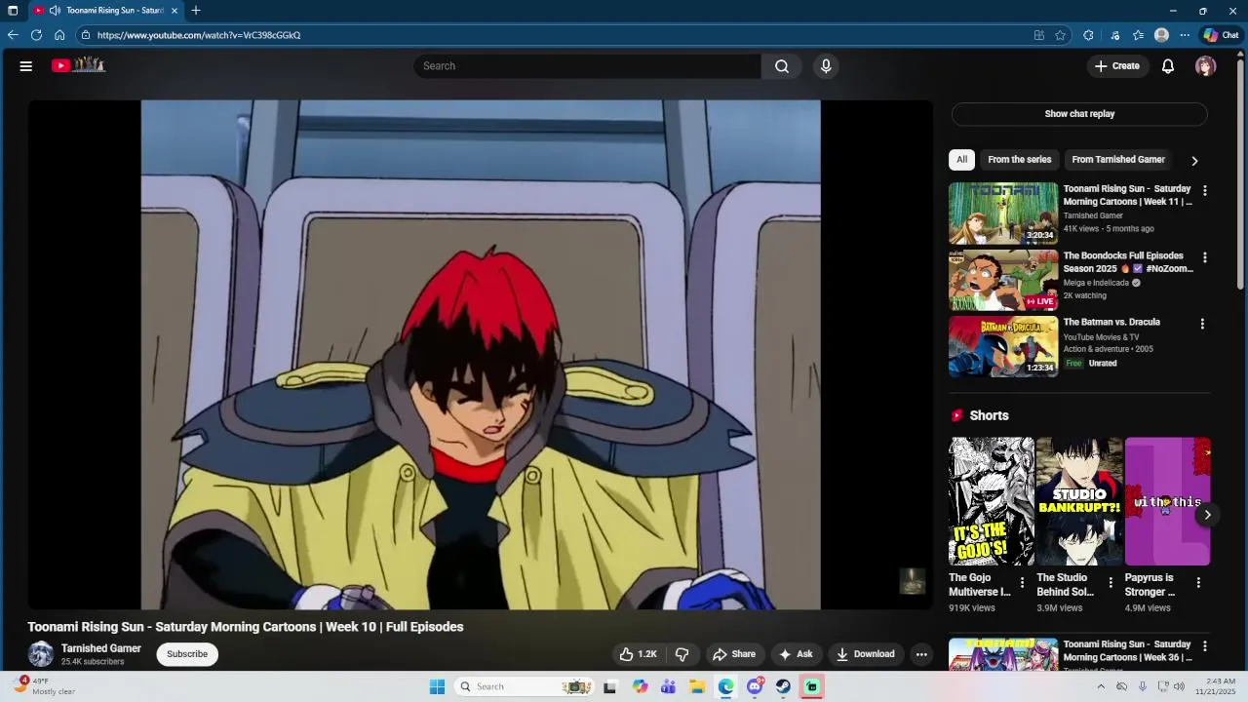Open the browser profile avatar
The height and width of the screenshot is (702, 1248).
click(1161, 35)
